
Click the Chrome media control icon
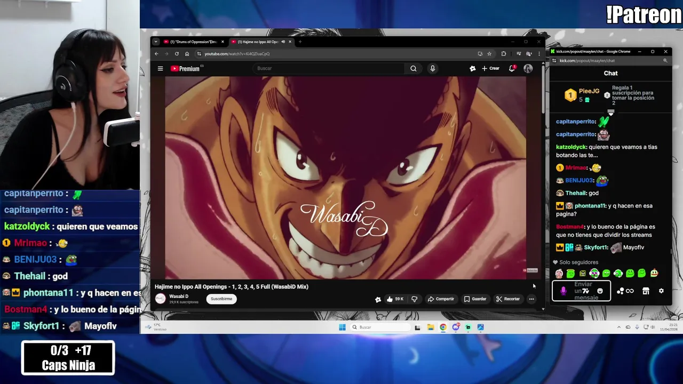[x=519, y=53]
